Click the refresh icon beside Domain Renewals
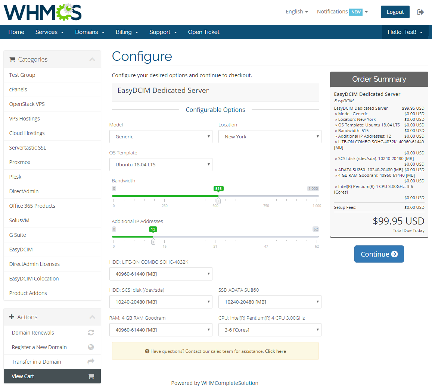The image size is (432, 389). 91,332
